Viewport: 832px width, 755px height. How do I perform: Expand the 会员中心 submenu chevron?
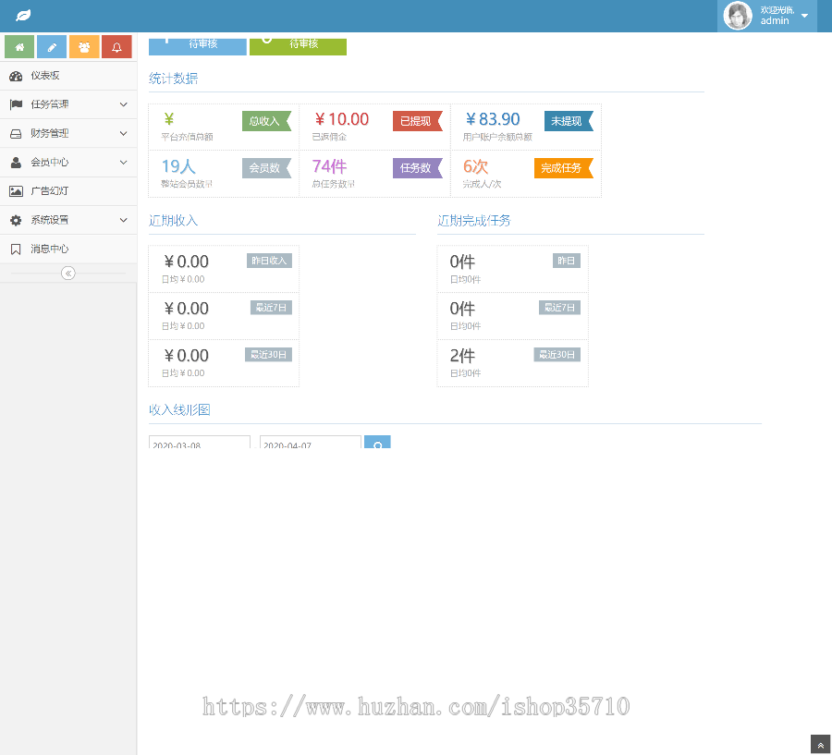(123, 163)
